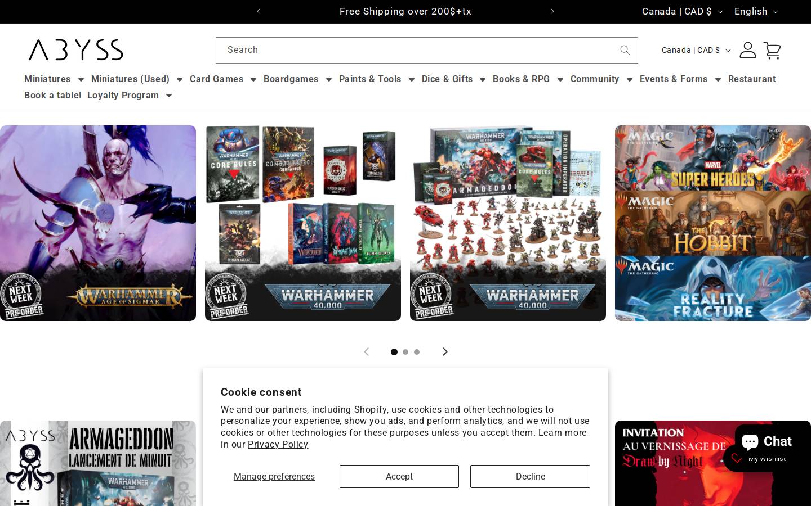Expand the Dice & Gifts menu
The image size is (811, 506).
(x=453, y=79)
